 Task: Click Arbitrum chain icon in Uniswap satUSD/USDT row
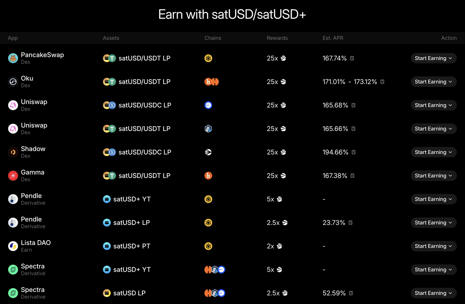(x=208, y=129)
